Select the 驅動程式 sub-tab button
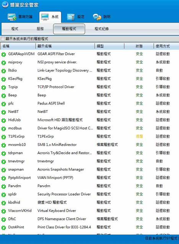This screenshot has width=179, height=244. coord(69,29)
